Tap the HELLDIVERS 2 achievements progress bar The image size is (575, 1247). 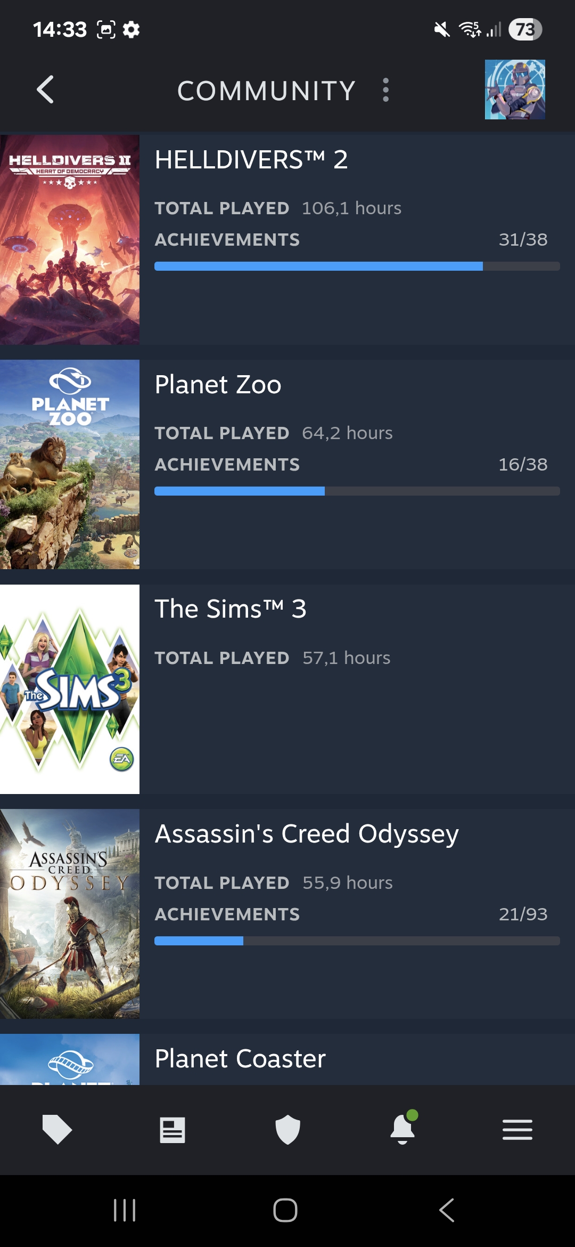pos(357,266)
